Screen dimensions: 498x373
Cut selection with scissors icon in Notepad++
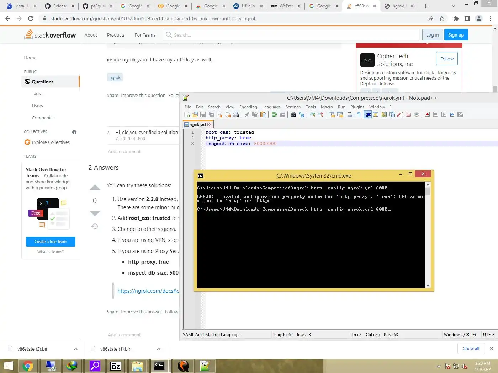247,114
